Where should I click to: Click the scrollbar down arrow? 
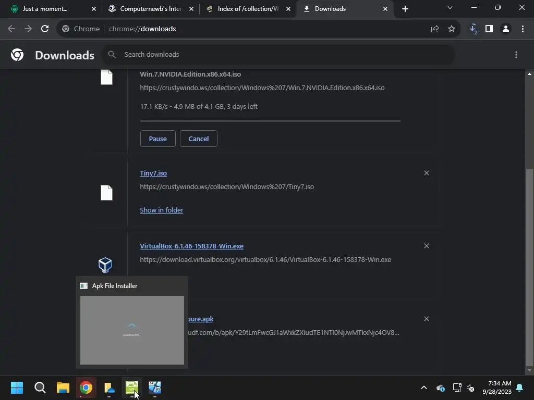coord(529,371)
